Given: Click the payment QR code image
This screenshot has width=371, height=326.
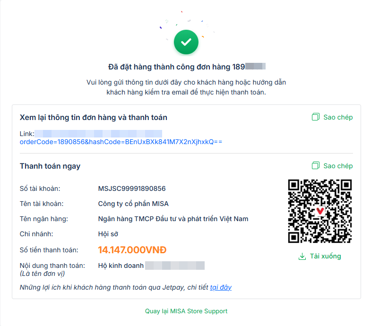Looking at the screenshot, I should tap(320, 211).
